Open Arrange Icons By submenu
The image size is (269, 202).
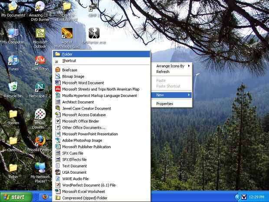click(x=171, y=66)
